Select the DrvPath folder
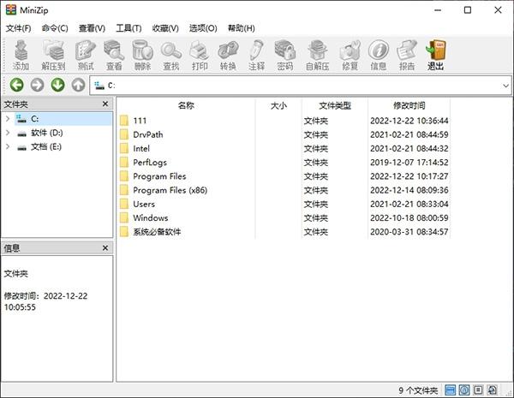Viewport: 514px width, 398px height. point(148,134)
